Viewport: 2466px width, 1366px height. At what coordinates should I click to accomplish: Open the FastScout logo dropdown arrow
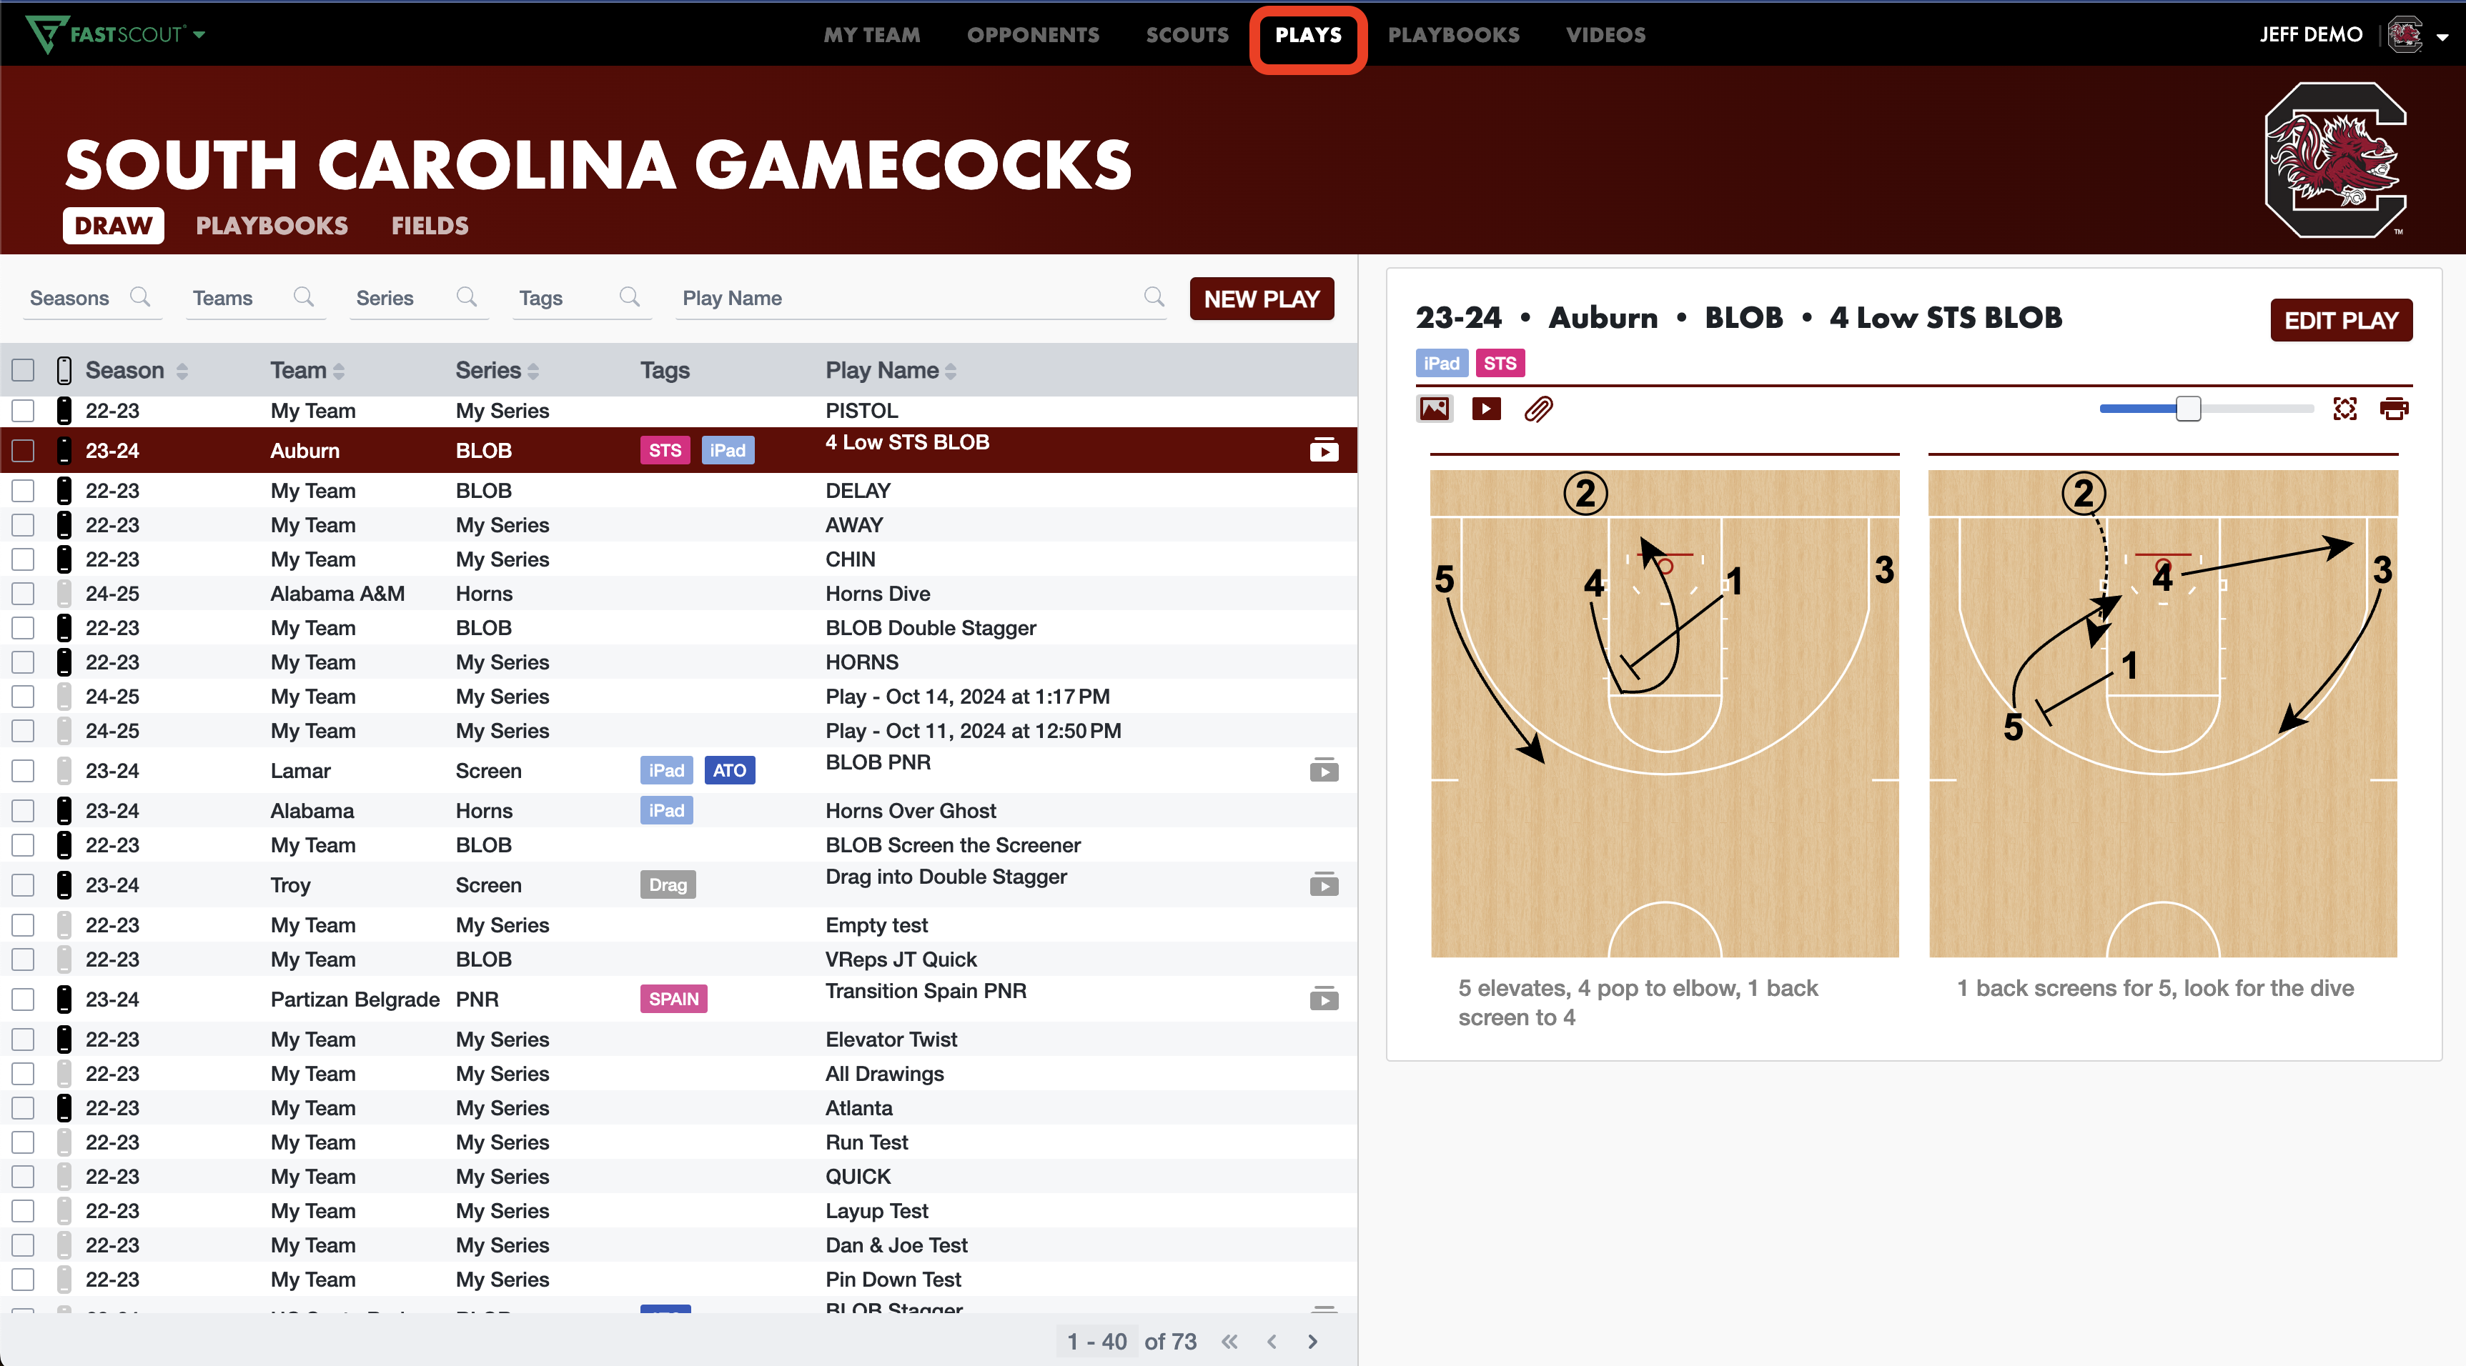point(199,34)
